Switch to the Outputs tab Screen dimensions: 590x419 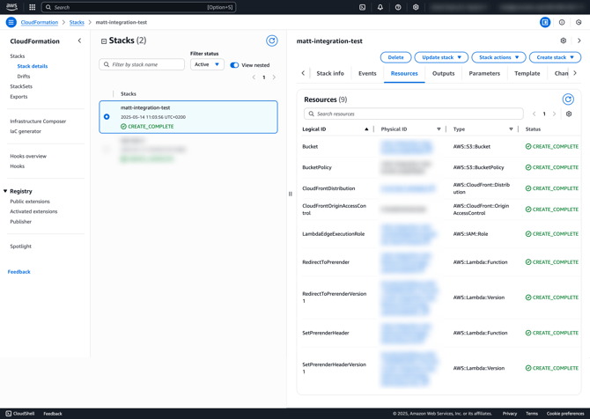pos(443,73)
